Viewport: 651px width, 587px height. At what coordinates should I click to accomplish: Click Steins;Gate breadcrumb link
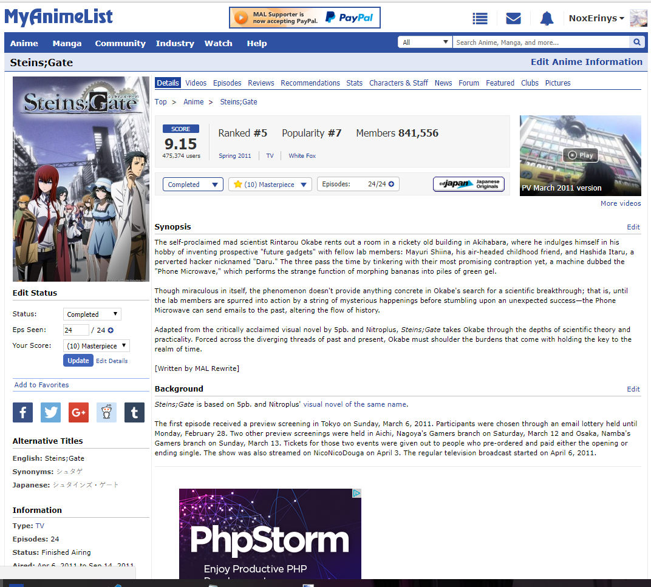(x=238, y=102)
